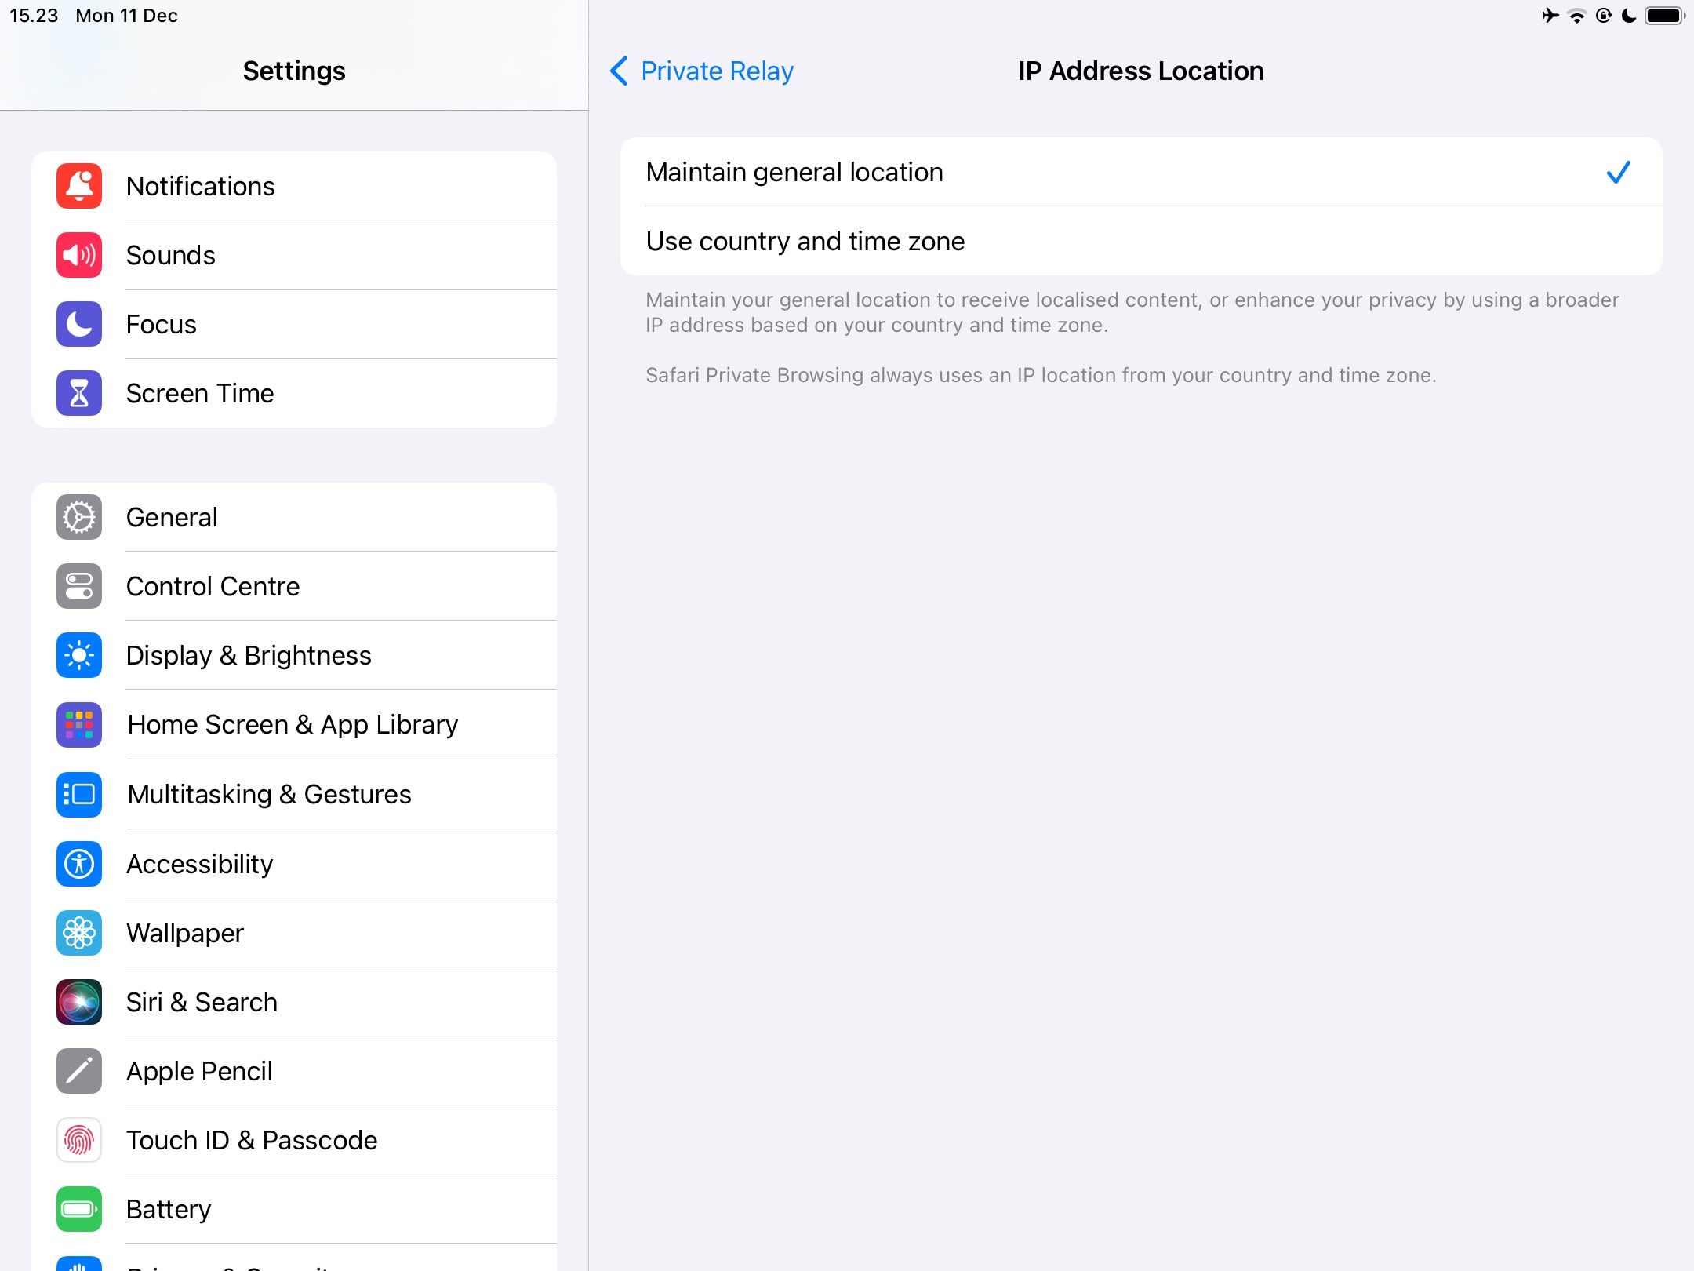Open Apple Pencil settings icon
The width and height of the screenshot is (1694, 1271).
(x=78, y=1069)
